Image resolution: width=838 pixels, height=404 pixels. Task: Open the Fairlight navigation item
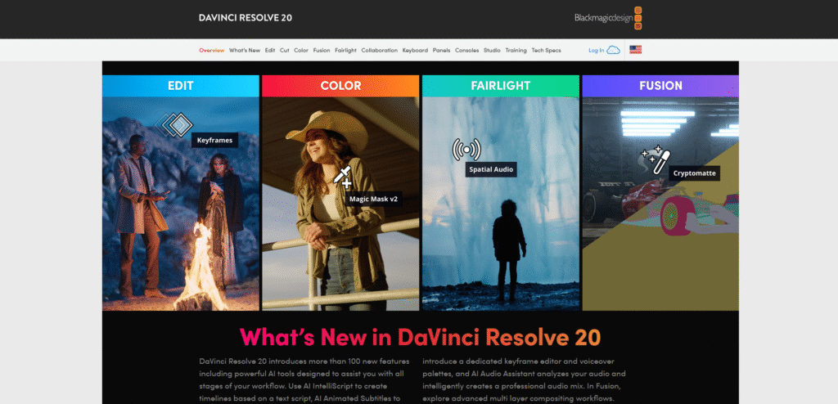(x=345, y=51)
